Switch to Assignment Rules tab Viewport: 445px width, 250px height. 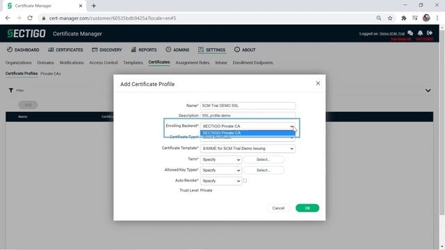tap(193, 62)
